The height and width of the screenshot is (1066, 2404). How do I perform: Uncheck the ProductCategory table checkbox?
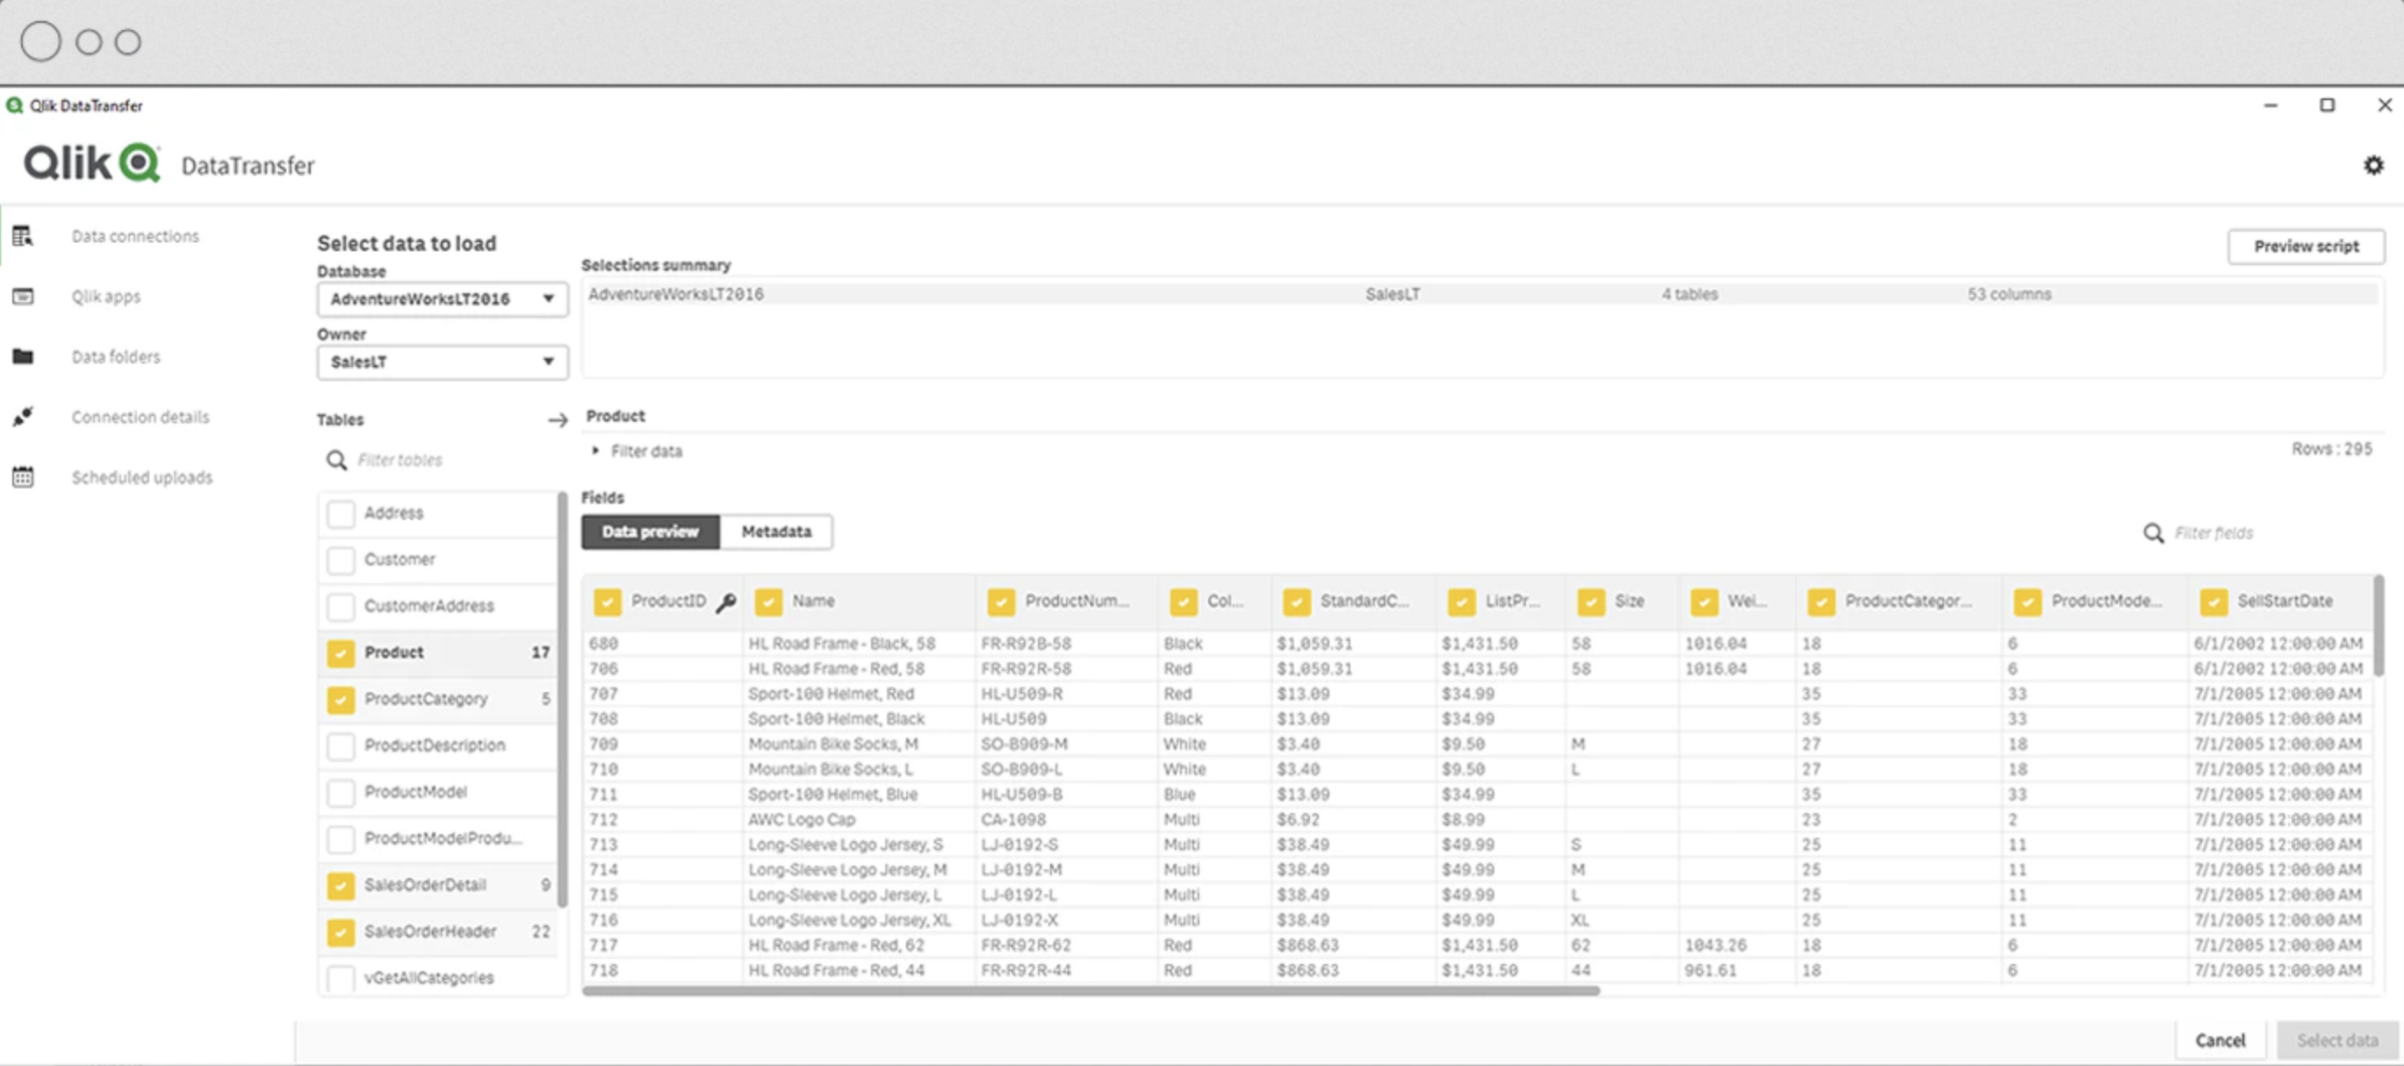pos(341,699)
